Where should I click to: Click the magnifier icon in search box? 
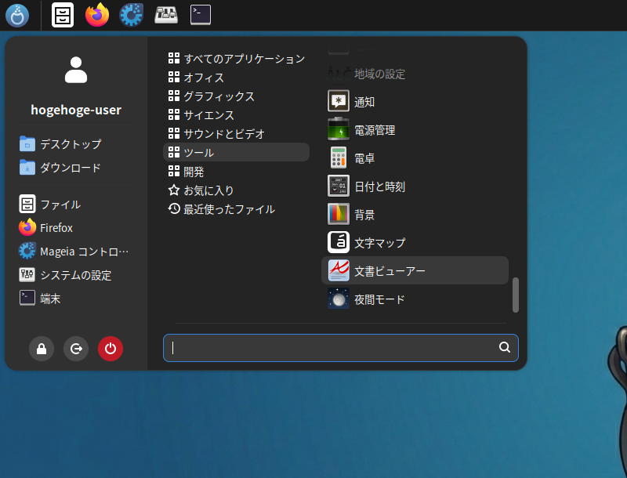click(505, 347)
